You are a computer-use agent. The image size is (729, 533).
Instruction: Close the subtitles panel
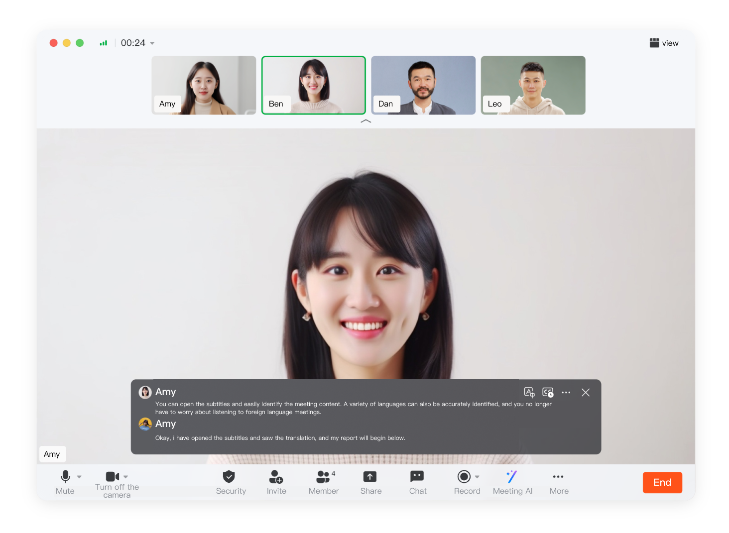coord(586,393)
